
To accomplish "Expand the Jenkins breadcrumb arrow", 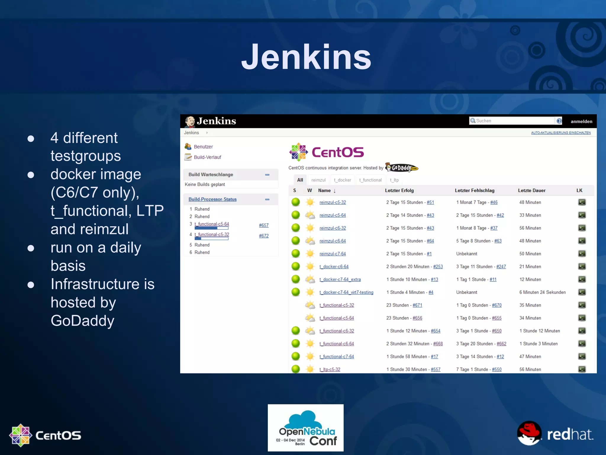I will click(x=207, y=133).
